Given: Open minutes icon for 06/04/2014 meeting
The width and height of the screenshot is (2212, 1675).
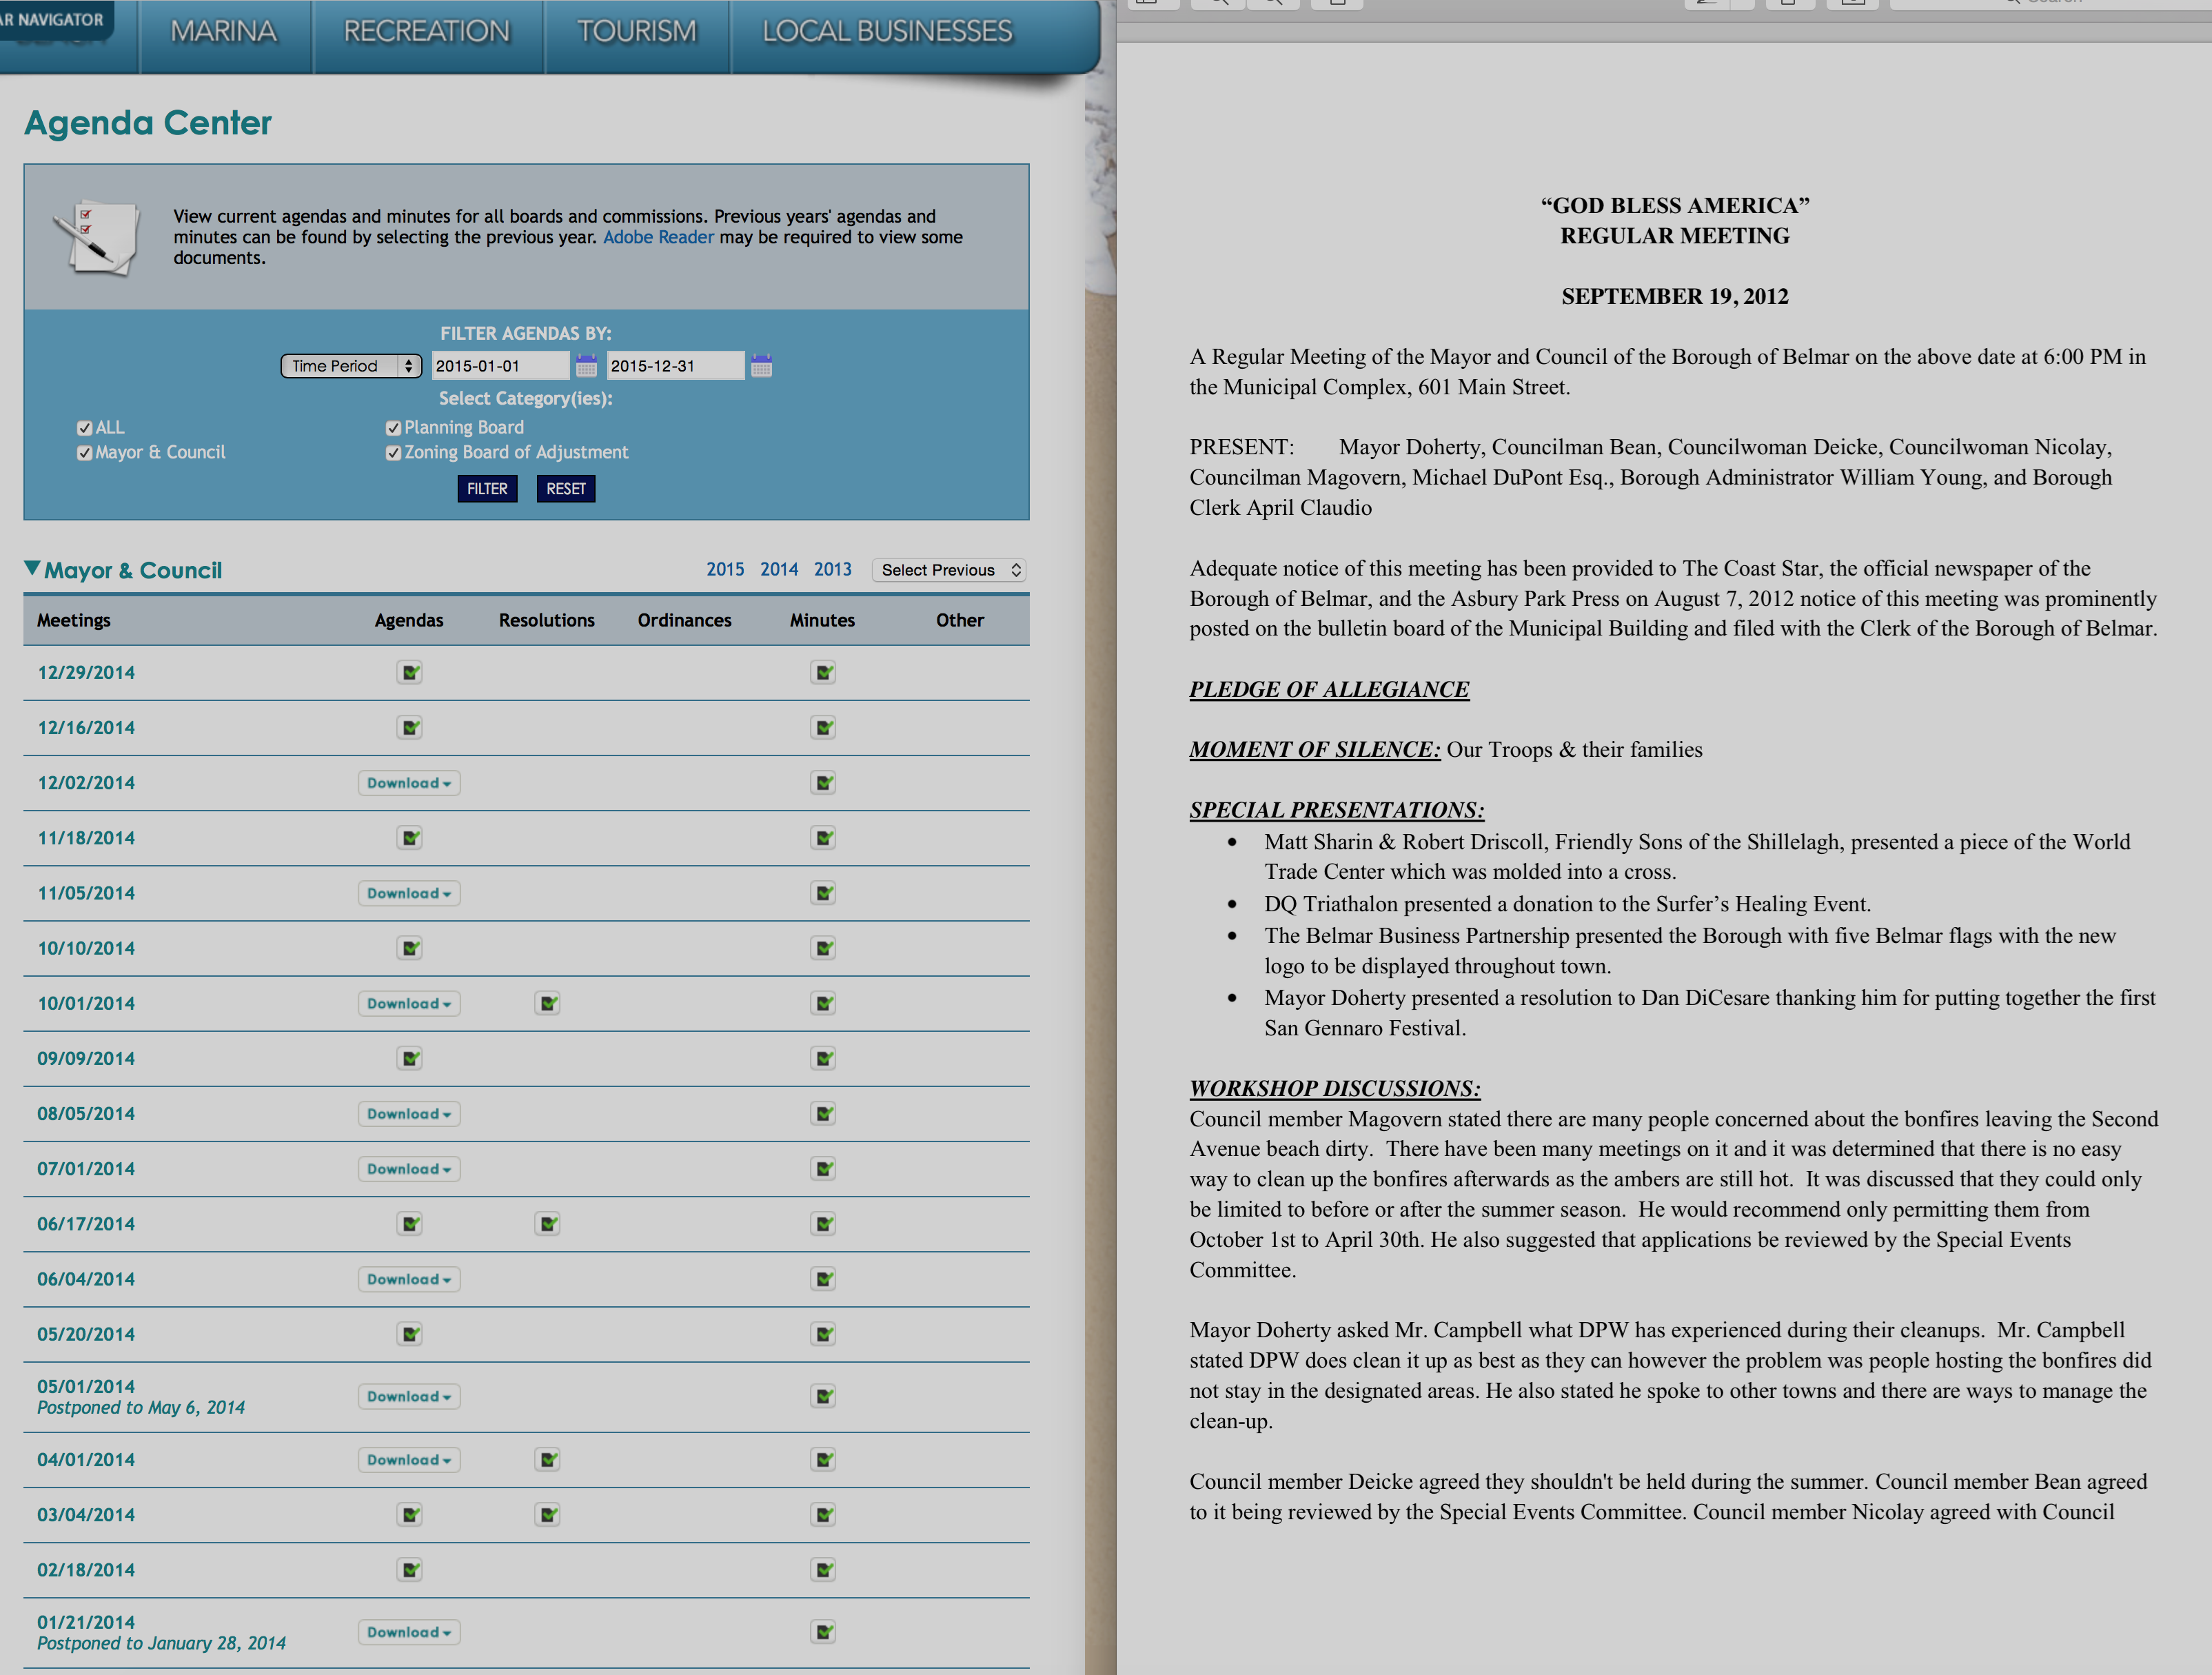Looking at the screenshot, I should pyautogui.click(x=823, y=1278).
